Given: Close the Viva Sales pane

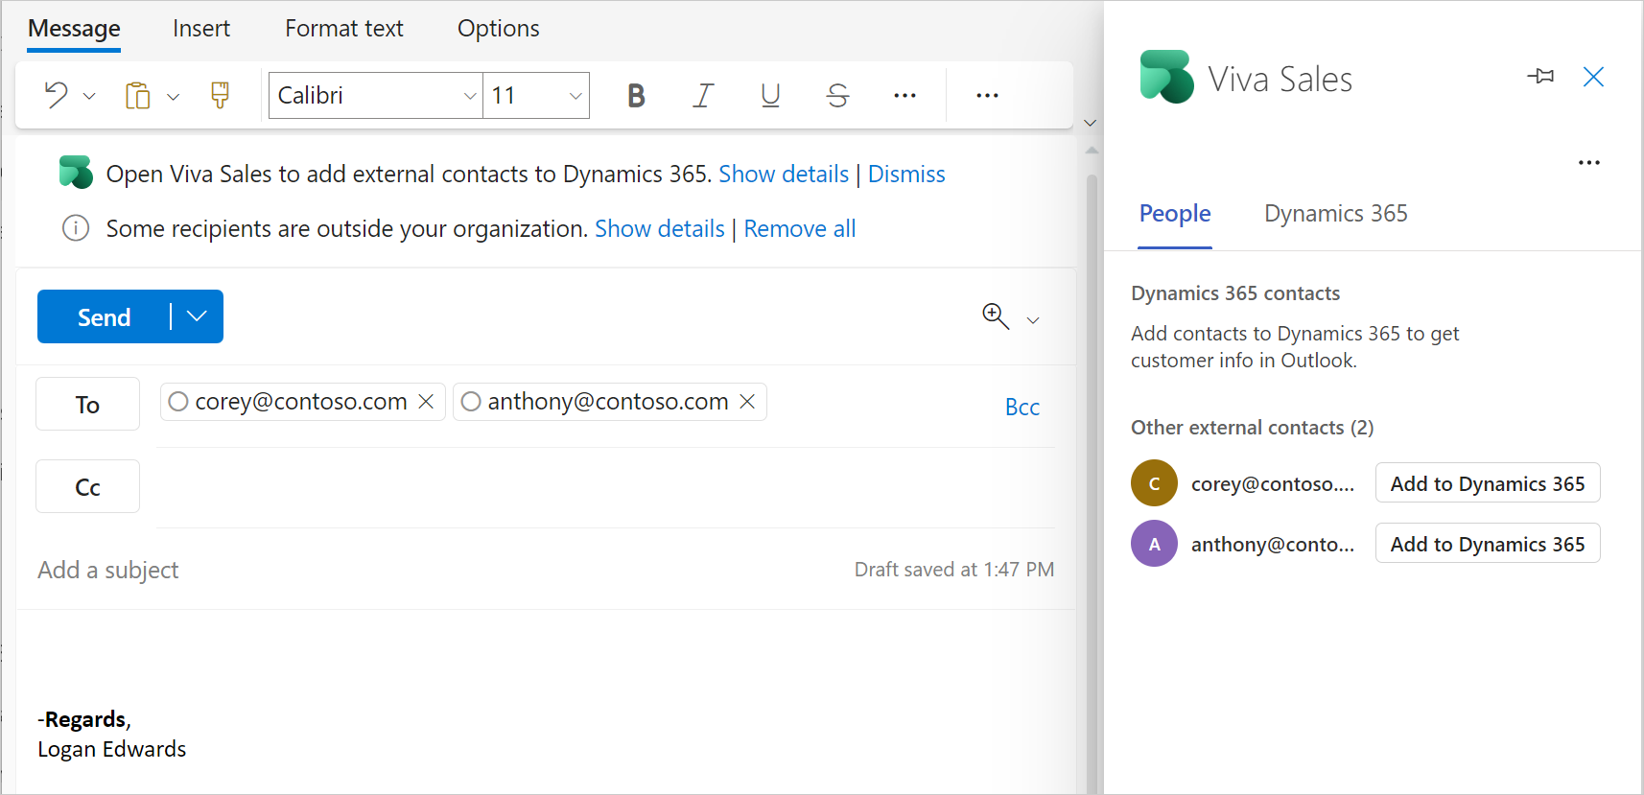Looking at the screenshot, I should click(1593, 77).
